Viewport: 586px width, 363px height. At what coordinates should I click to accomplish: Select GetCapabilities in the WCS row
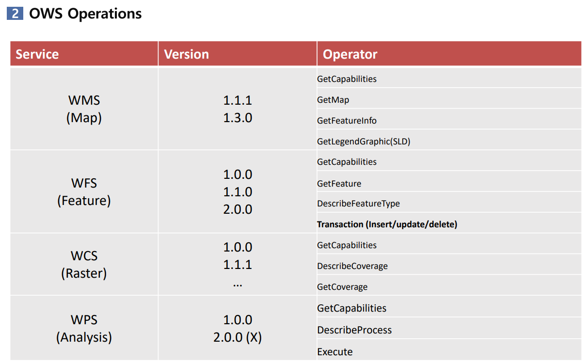tap(449, 244)
